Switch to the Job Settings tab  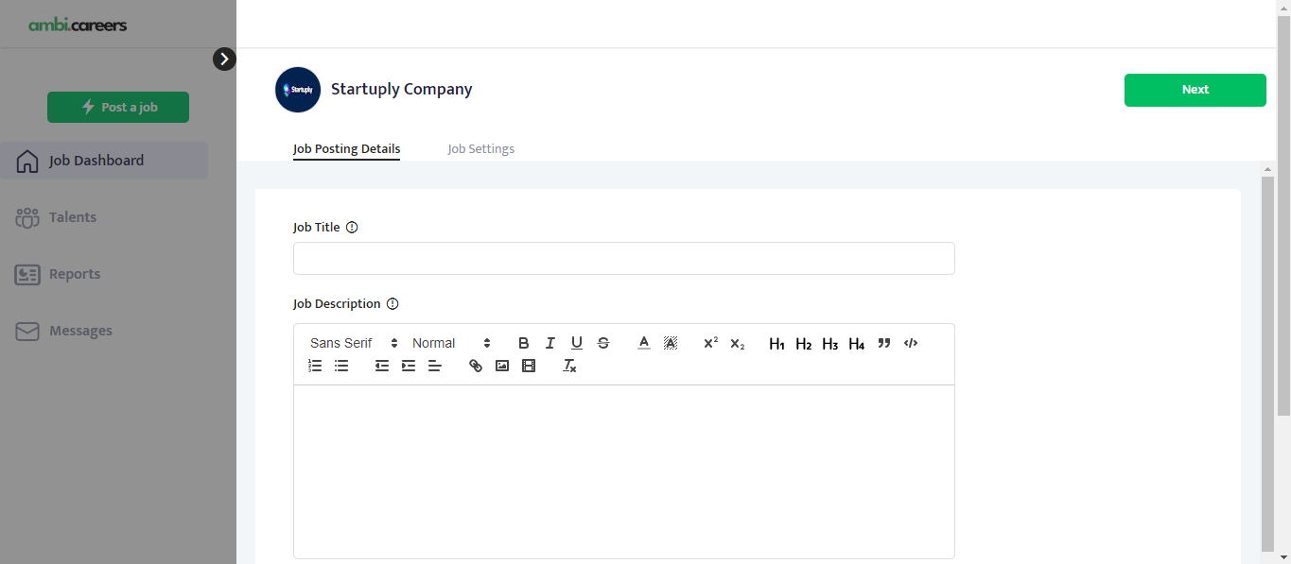[480, 149]
